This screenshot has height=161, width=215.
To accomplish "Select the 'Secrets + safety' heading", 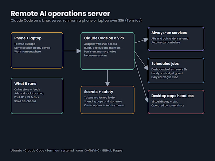I will click(99, 92).
